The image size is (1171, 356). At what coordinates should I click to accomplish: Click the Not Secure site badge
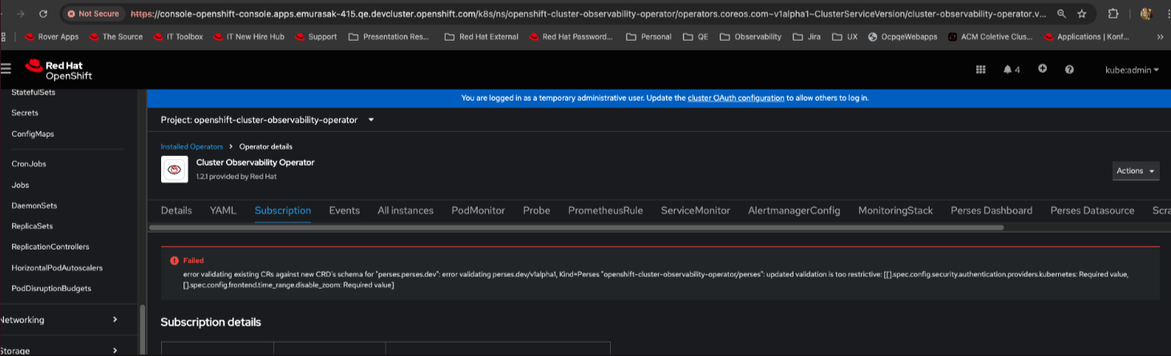93,14
